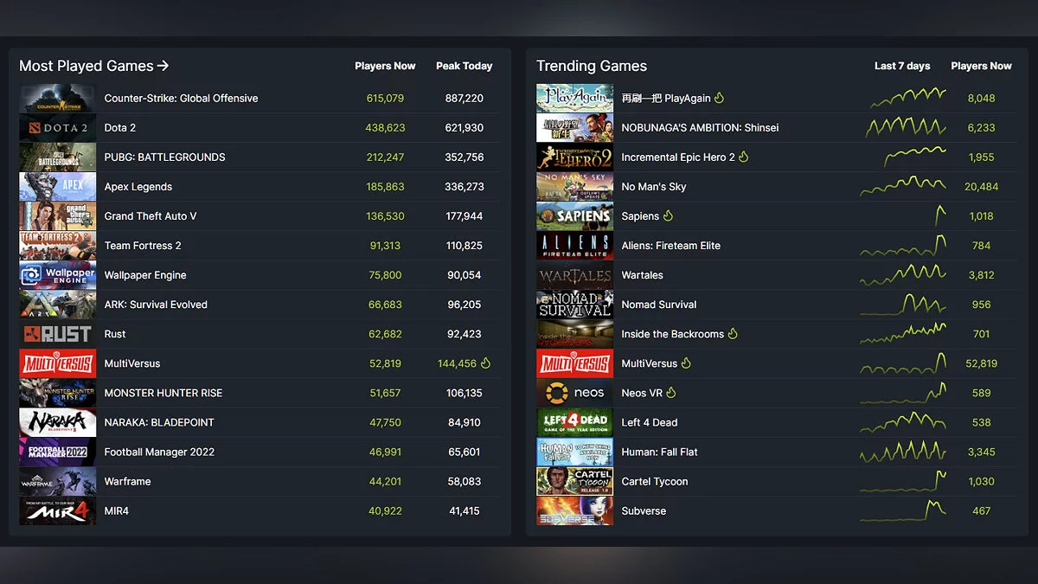Click the Sapiens game thumbnail
Image resolution: width=1038 pixels, height=584 pixels.
tap(574, 216)
